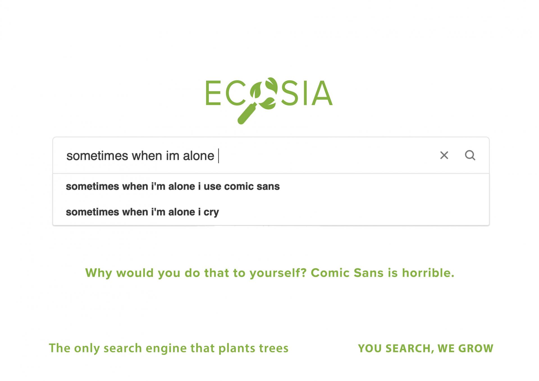The width and height of the screenshot is (539, 381).
Task: Click the "YOU SEARCH, WE GROW" slogan
Action: coord(425,348)
